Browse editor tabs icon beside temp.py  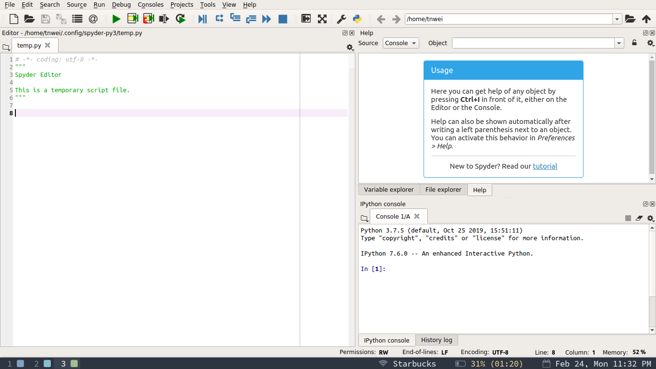pyautogui.click(x=6, y=47)
